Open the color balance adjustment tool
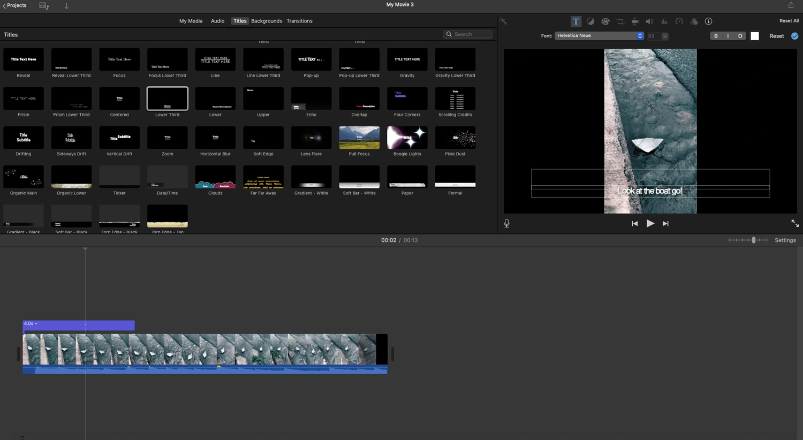 [x=590, y=21]
